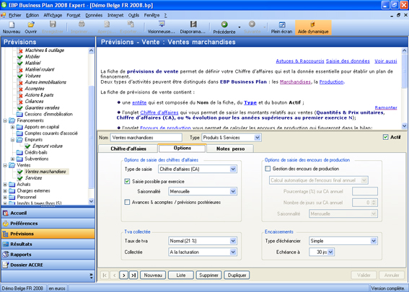The image size is (409, 292).
Task: Go to last record arrow button
Action: click(x=133, y=275)
